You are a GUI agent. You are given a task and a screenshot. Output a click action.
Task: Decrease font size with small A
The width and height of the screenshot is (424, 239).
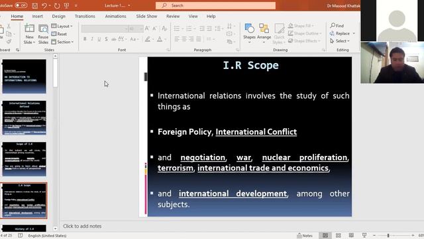[154, 29]
